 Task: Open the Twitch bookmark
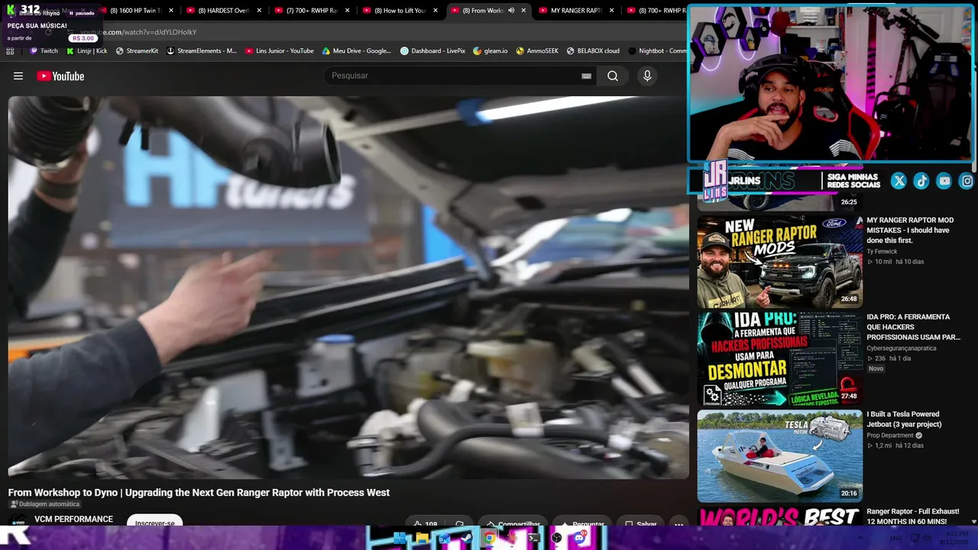(x=44, y=51)
